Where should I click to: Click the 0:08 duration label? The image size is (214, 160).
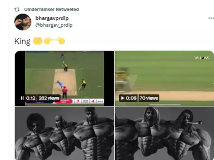pos(131,98)
